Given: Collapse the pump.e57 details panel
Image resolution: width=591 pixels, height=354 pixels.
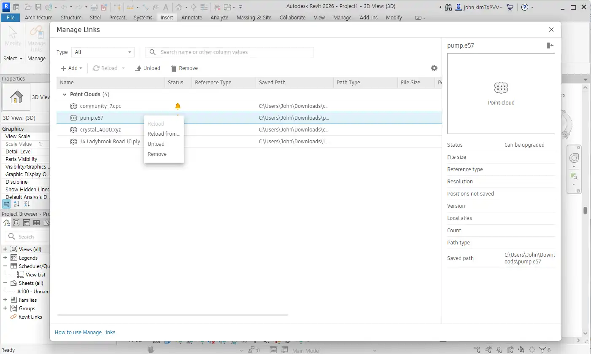Looking at the screenshot, I should 550,46.
